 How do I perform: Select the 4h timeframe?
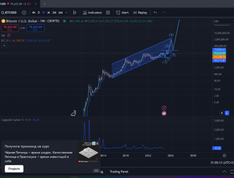point(33,13)
